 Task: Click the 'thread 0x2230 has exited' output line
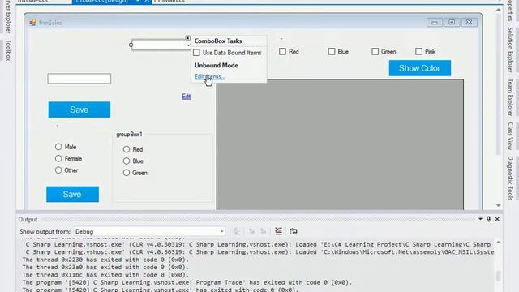pos(105,260)
